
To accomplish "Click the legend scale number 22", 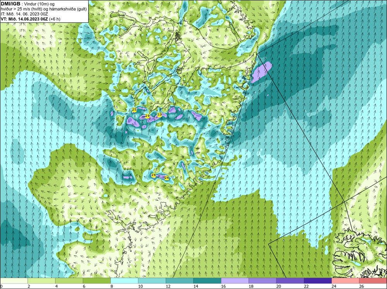I will tap(306, 286).
